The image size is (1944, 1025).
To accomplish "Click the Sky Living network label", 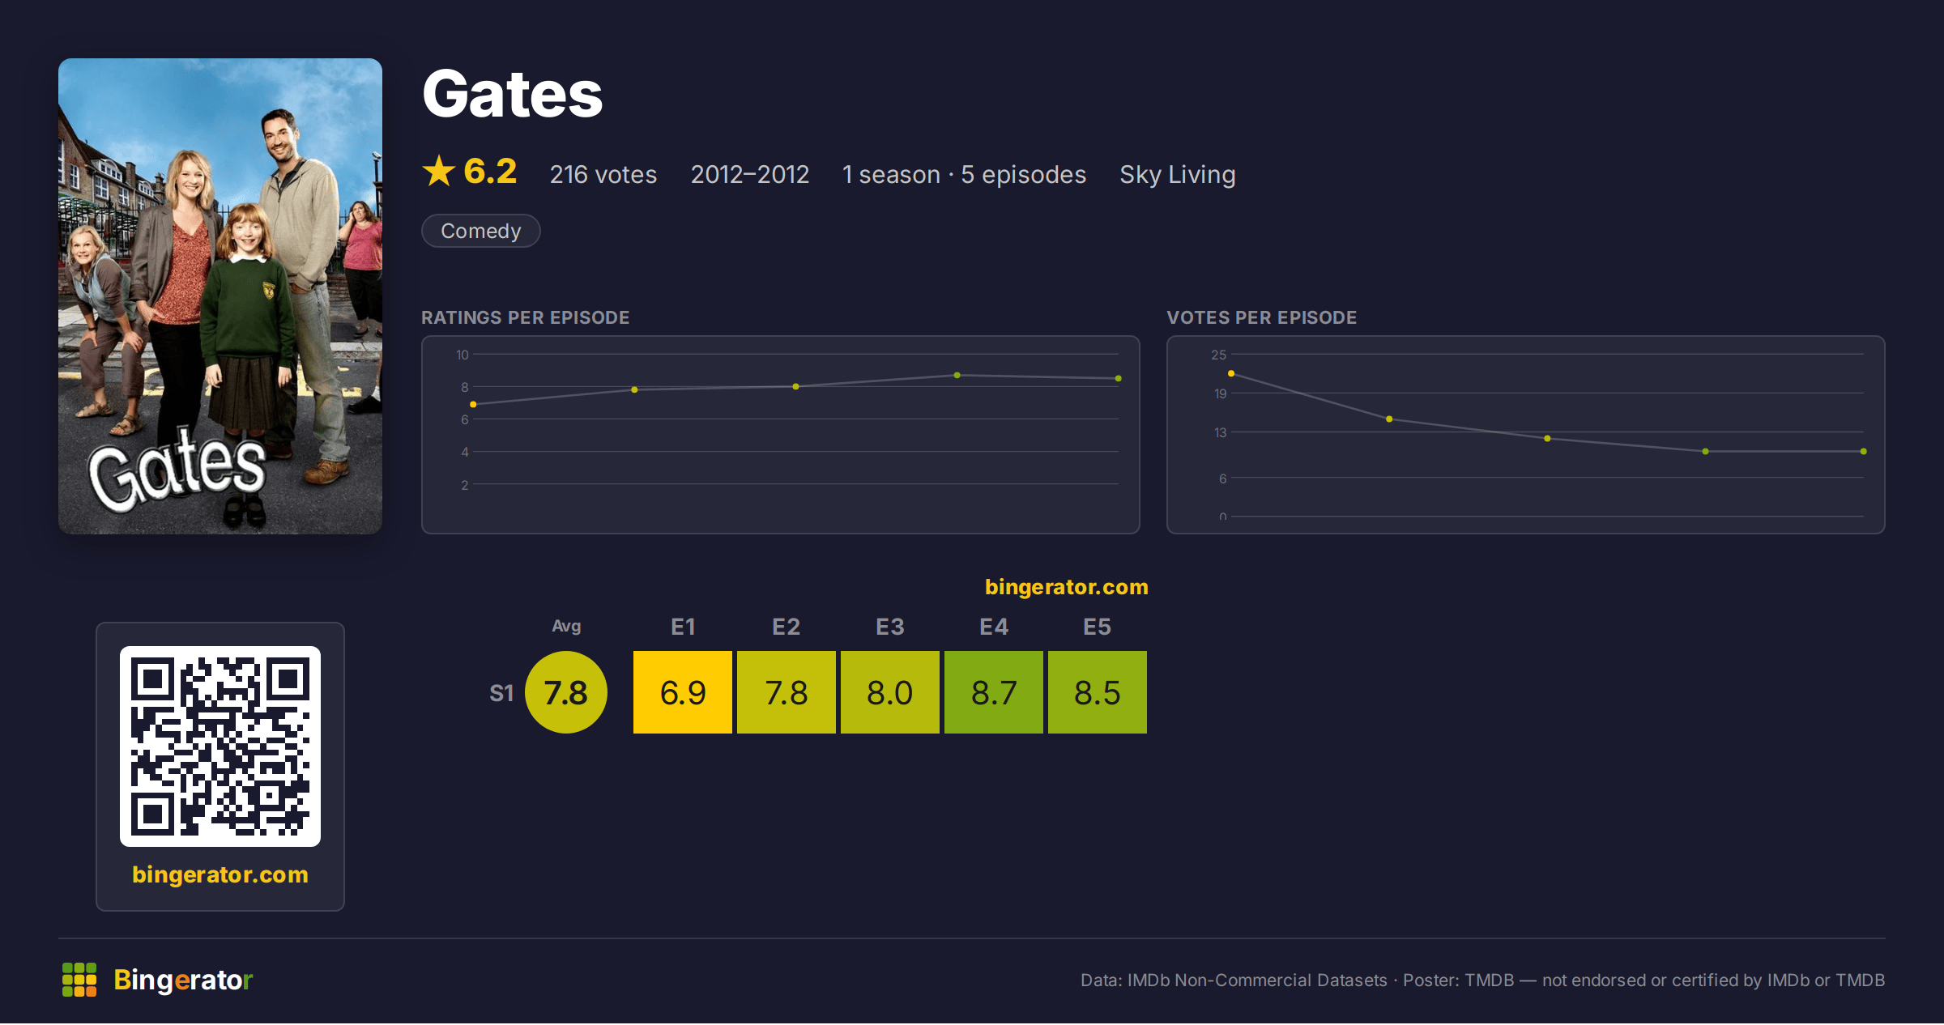I will point(1178,174).
